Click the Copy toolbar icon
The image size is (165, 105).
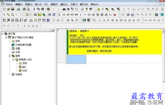(38, 9)
